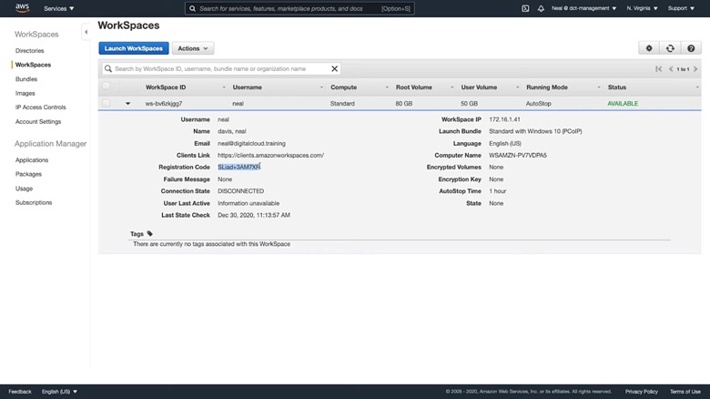Click the Standard with Windows 10 (PCoIP) value
The height and width of the screenshot is (399, 710).
point(535,131)
